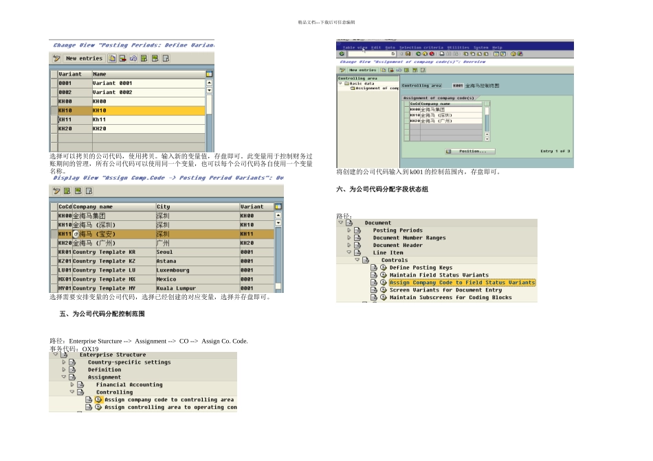Click the Undo change icon in Posting Periods toolbar
This screenshot has height=461, width=653.
click(x=133, y=58)
